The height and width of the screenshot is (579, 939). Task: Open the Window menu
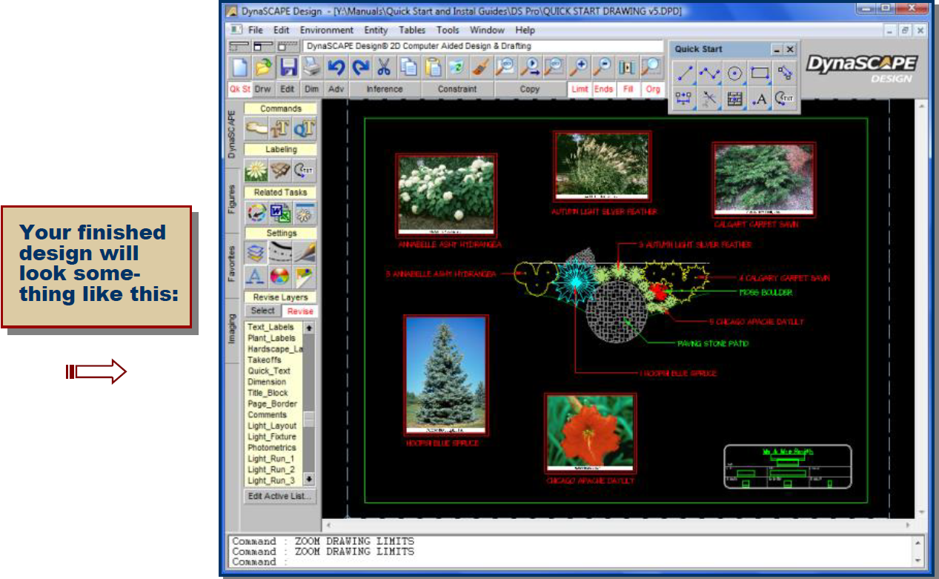(x=487, y=30)
